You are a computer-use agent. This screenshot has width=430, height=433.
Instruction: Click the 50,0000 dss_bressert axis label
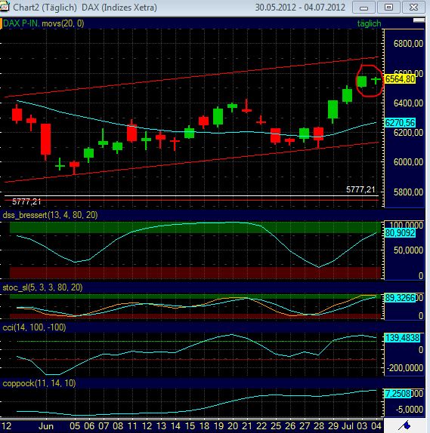tap(408, 250)
